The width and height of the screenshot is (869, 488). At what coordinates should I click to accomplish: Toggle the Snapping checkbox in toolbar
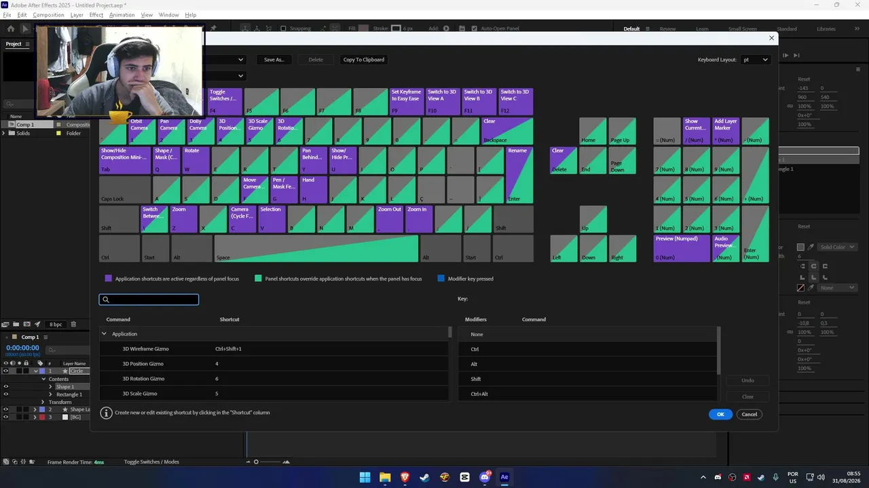click(283, 28)
